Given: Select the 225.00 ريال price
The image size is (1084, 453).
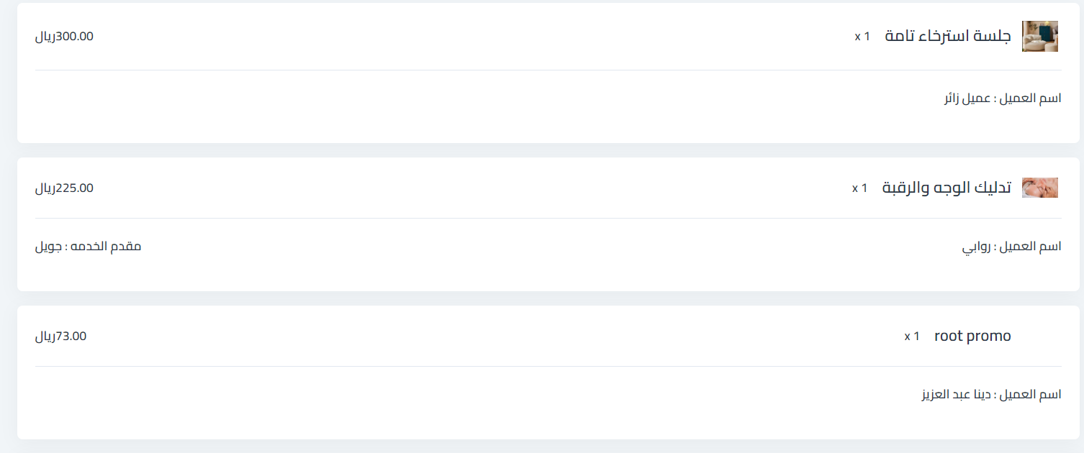Looking at the screenshot, I should (x=64, y=188).
